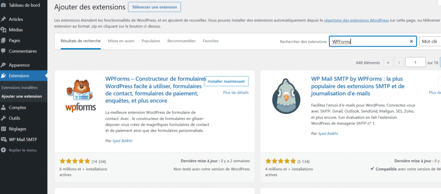Click the Rechercher des extensions search field

(373, 41)
